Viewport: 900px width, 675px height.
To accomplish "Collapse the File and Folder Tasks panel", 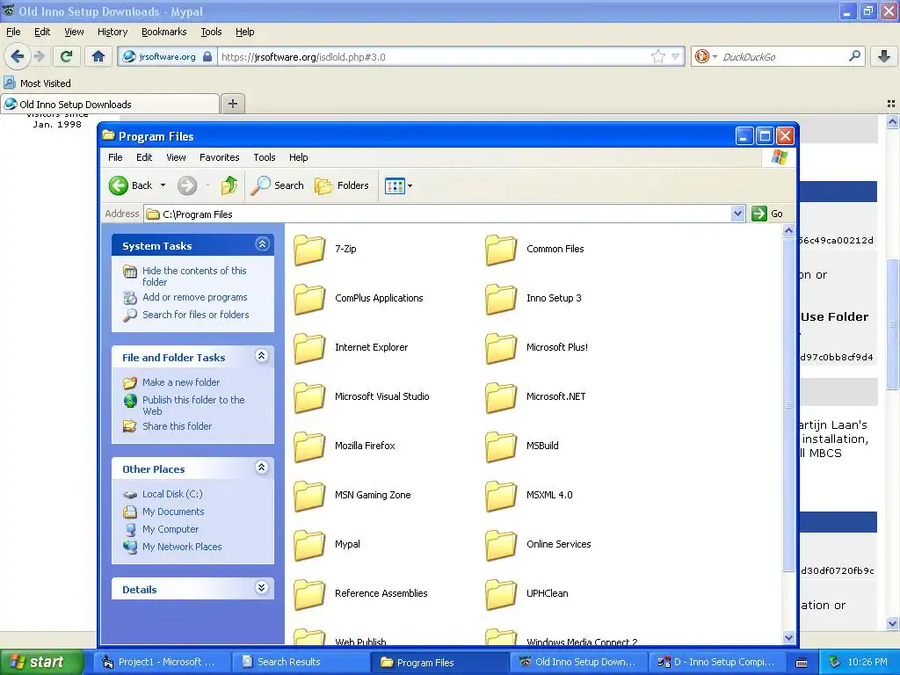I will coord(262,356).
